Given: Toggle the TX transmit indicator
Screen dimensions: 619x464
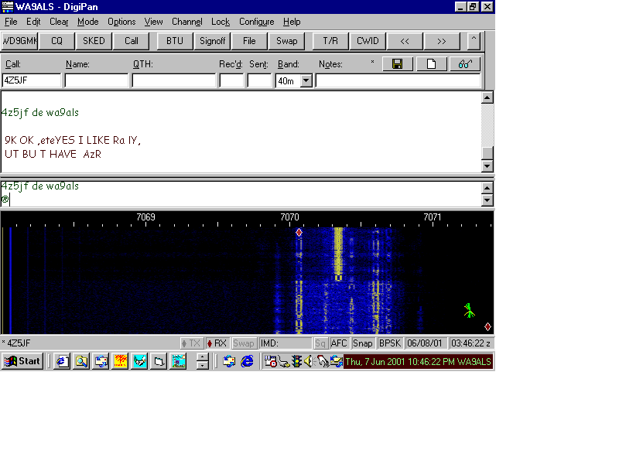Looking at the screenshot, I should pos(191,343).
